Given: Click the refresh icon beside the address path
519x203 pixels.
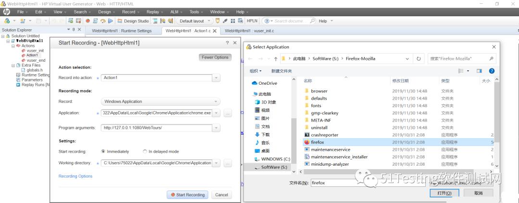Looking at the screenshot, I should tap(419, 59).
